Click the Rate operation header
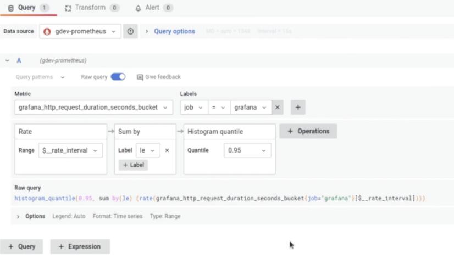This screenshot has width=454, height=259. 60,132
